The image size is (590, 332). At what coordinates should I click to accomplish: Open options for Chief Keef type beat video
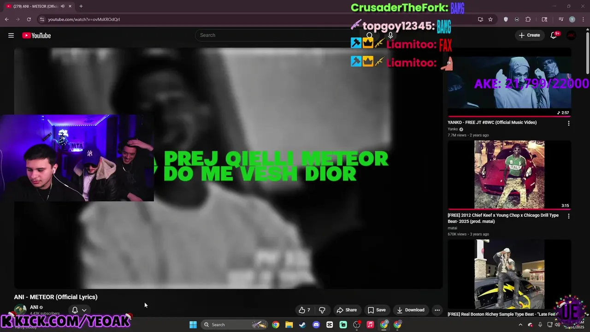(x=568, y=216)
